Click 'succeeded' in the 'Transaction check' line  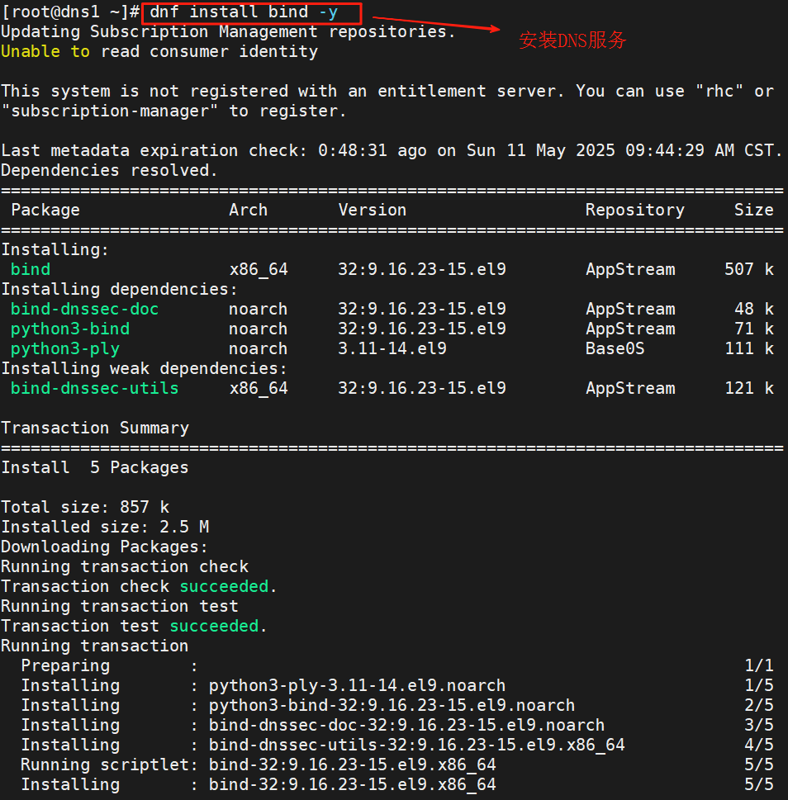coord(225,587)
